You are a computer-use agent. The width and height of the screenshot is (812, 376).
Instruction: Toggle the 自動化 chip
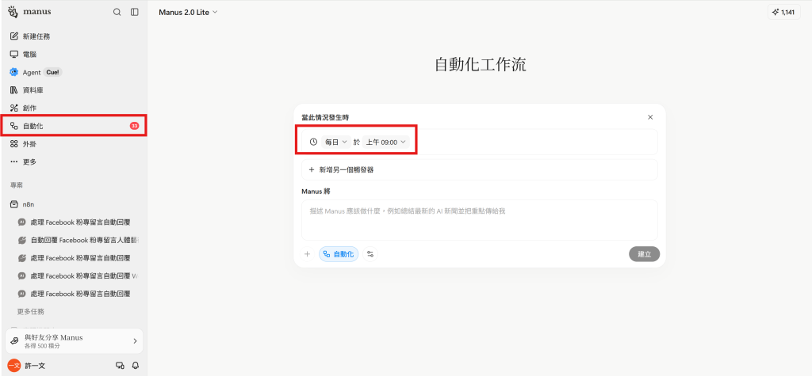[x=339, y=254]
